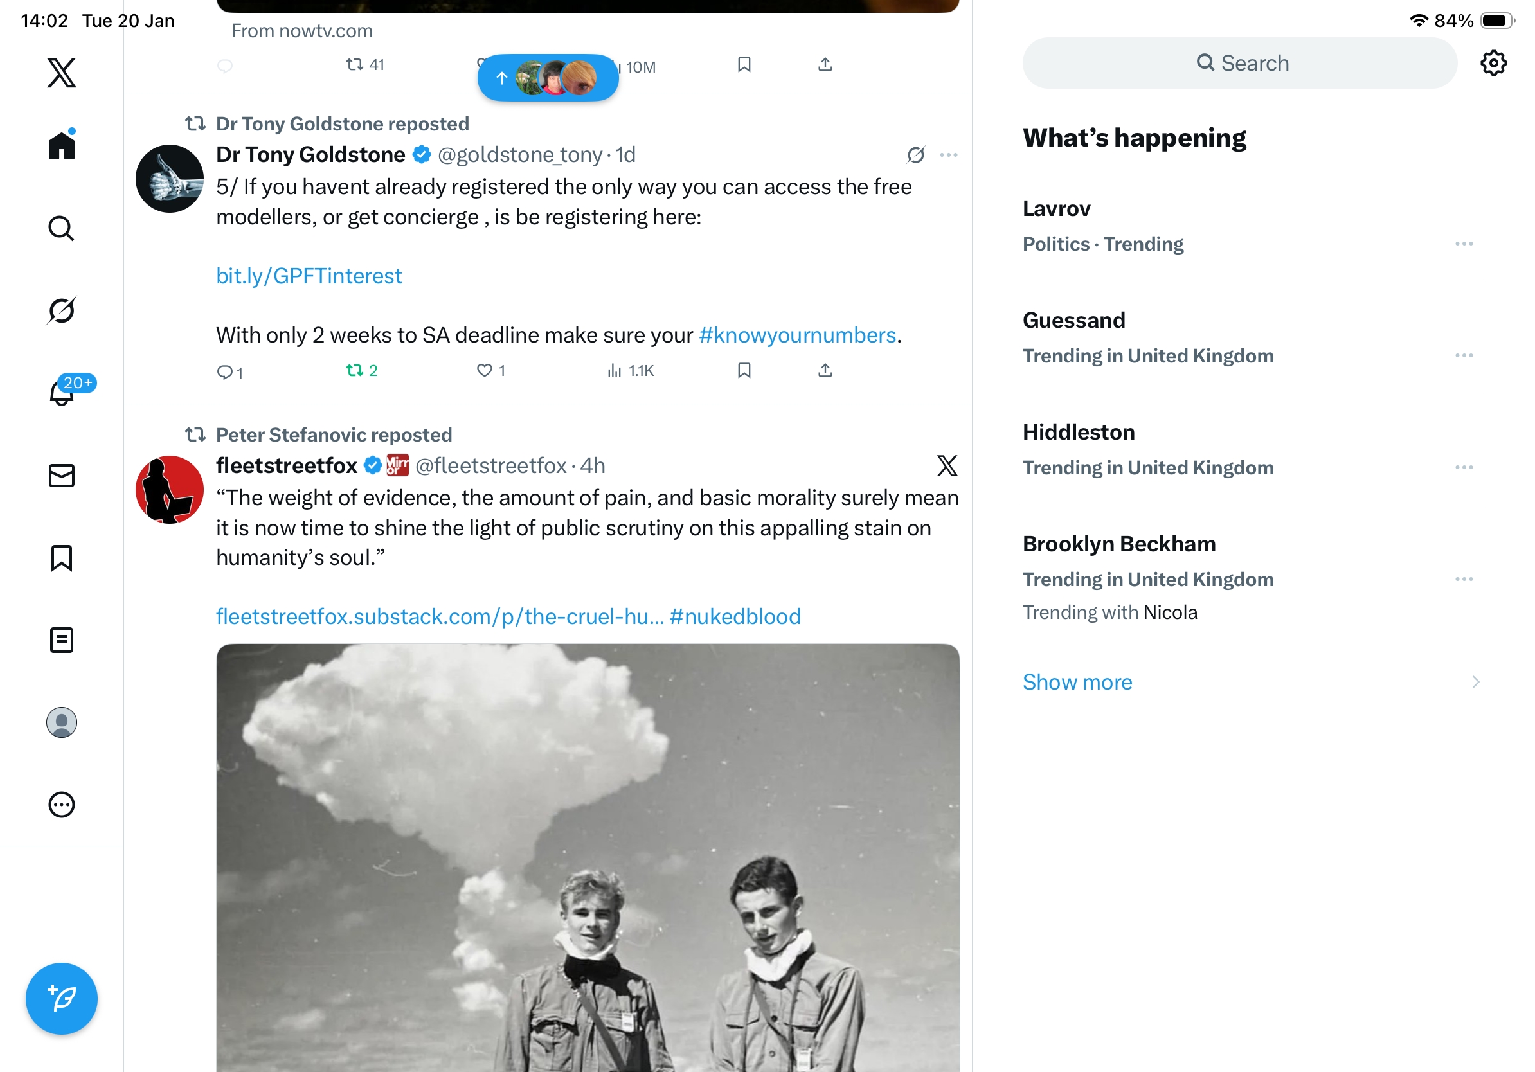1535x1072 pixels.
Task: Jump to new posts pill
Action: click(x=548, y=78)
